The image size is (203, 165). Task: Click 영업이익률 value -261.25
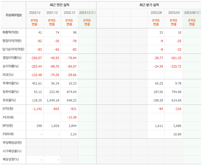[176, 58]
